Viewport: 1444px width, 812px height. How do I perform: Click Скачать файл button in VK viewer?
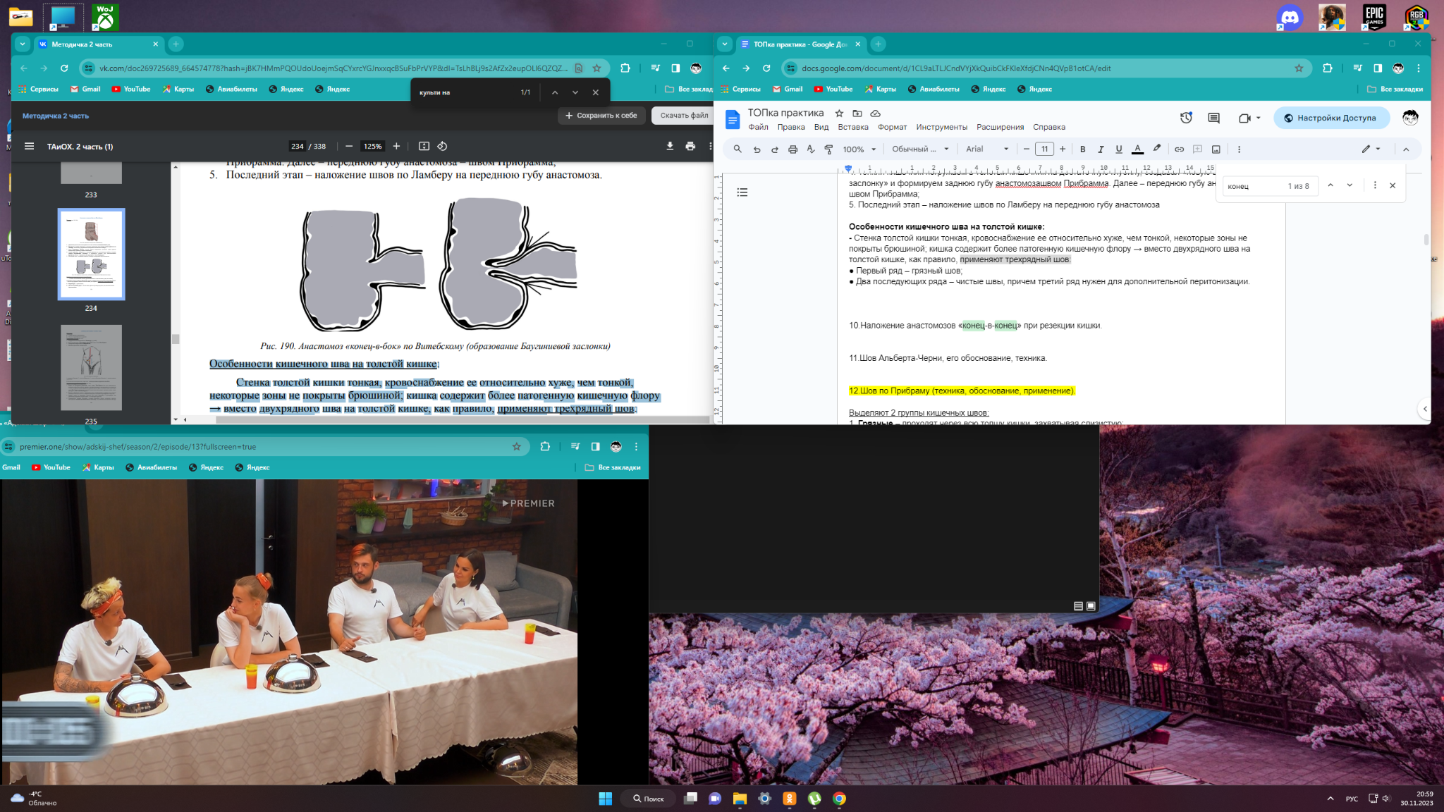click(683, 115)
